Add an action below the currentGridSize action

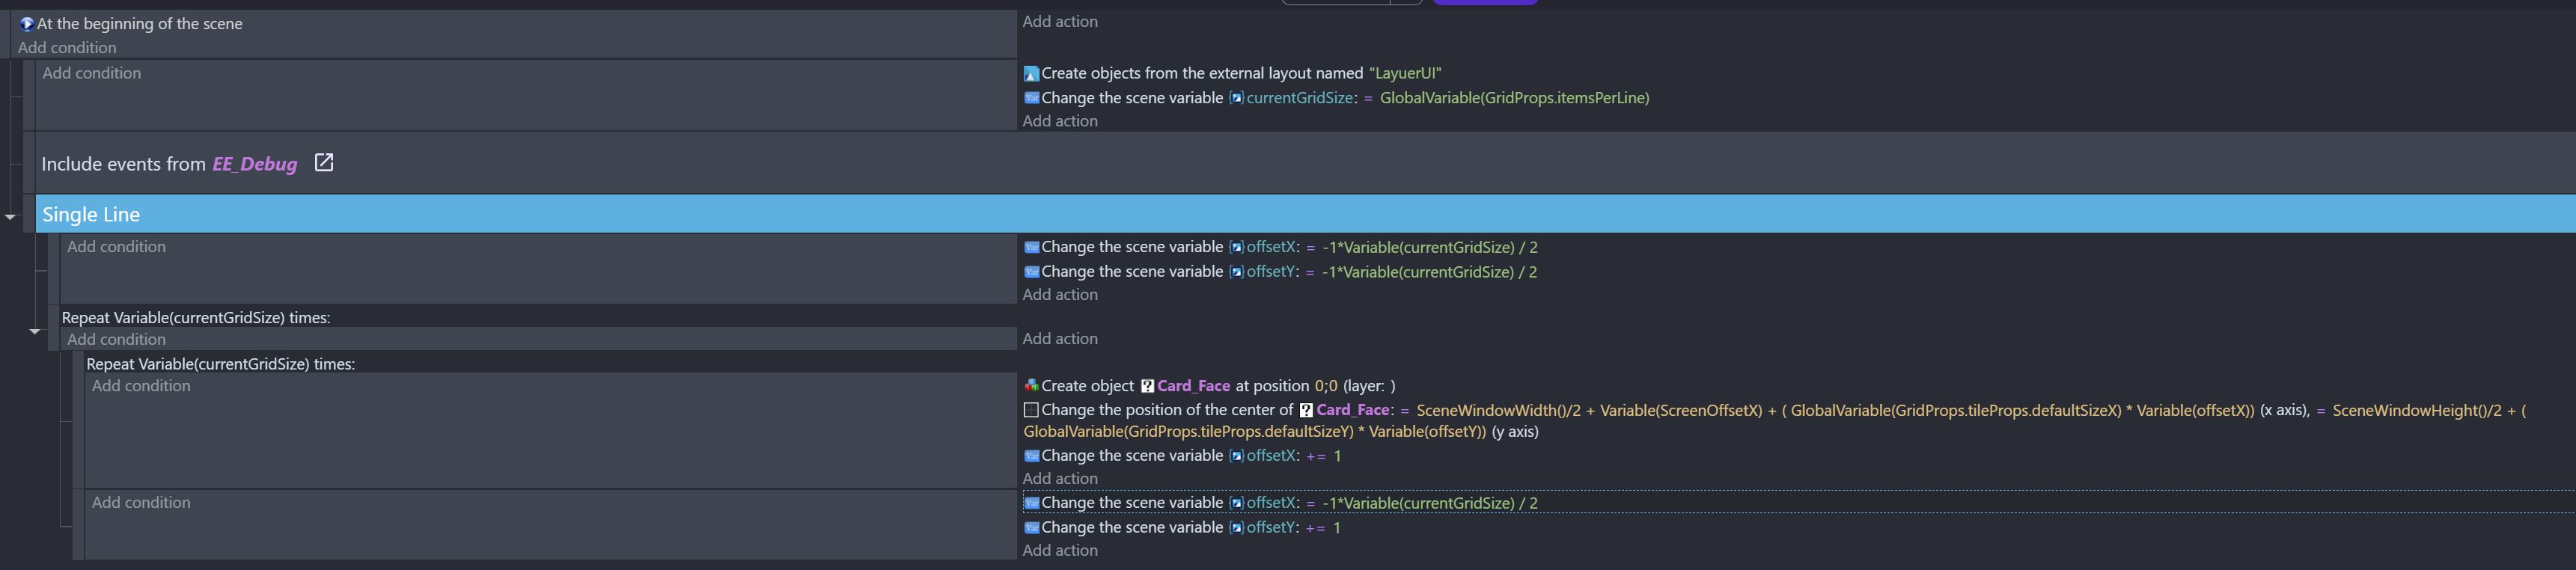coord(1059,121)
